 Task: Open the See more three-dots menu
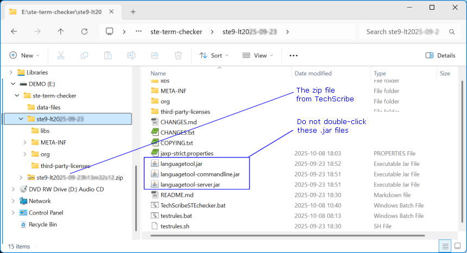click(294, 55)
